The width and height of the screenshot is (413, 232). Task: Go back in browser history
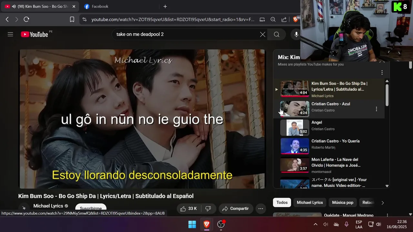7,19
